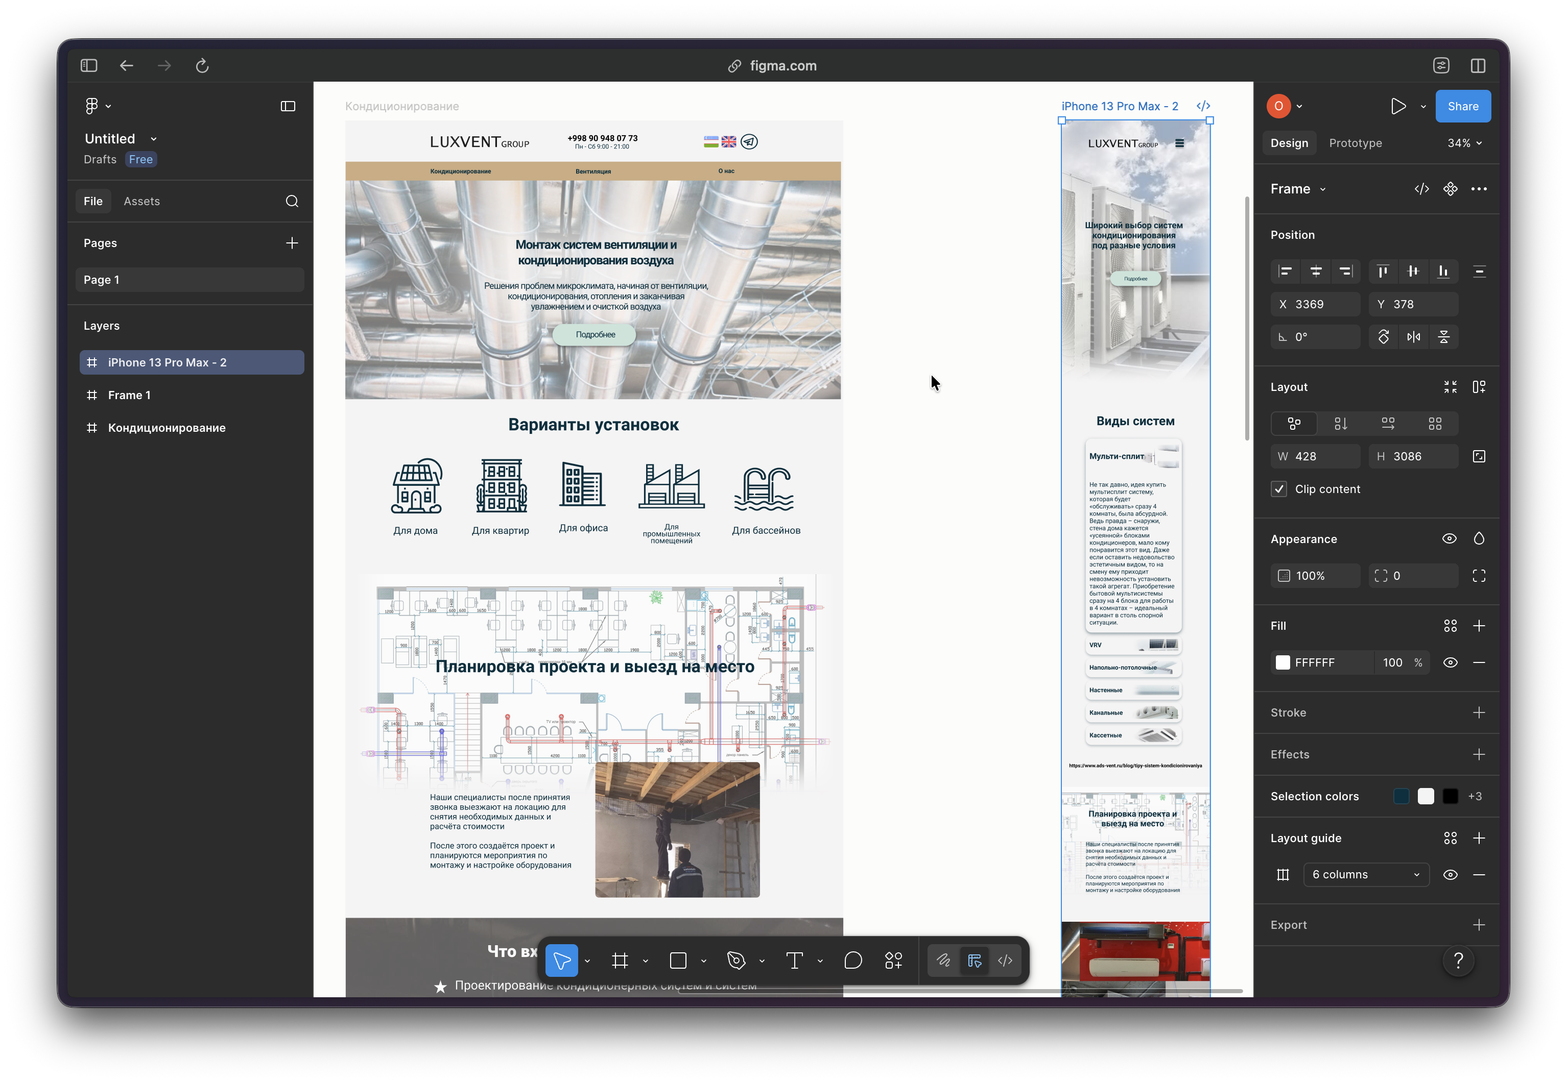The width and height of the screenshot is (1567, 1083).
Task: Switch to Design mode in toolbar
Action: [975, 960]
